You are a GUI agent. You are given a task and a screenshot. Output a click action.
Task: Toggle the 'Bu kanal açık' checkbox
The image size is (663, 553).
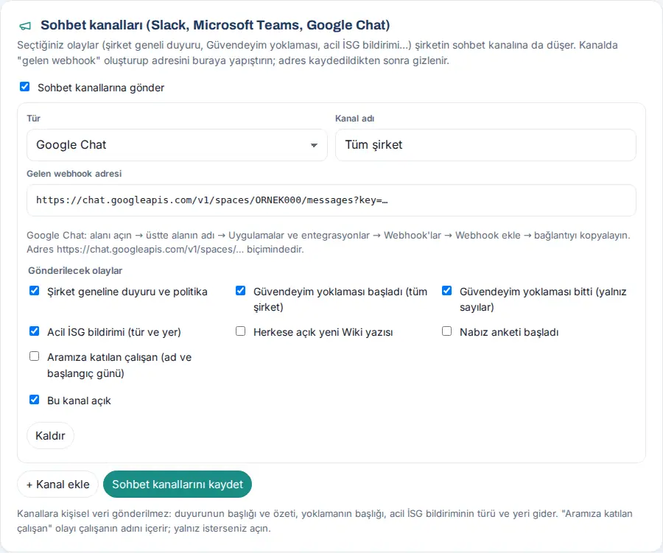point(34,400)
